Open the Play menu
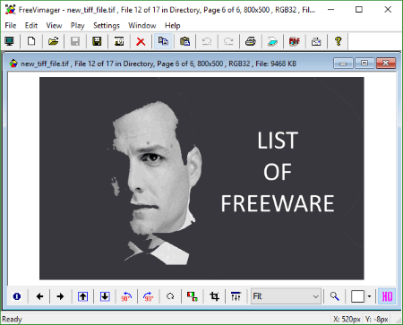 (77, 26)
